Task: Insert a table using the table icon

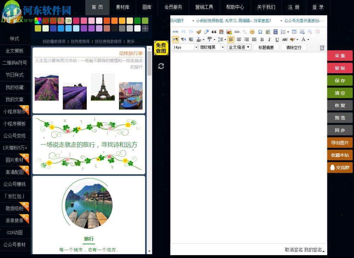Action: click(294, 31)
